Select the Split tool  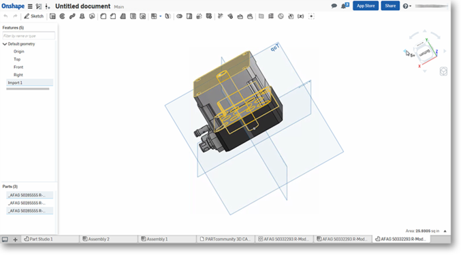point(189,16)
